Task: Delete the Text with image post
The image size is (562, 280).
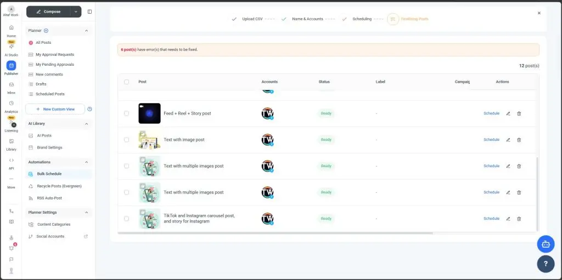Action: (519, 140)
